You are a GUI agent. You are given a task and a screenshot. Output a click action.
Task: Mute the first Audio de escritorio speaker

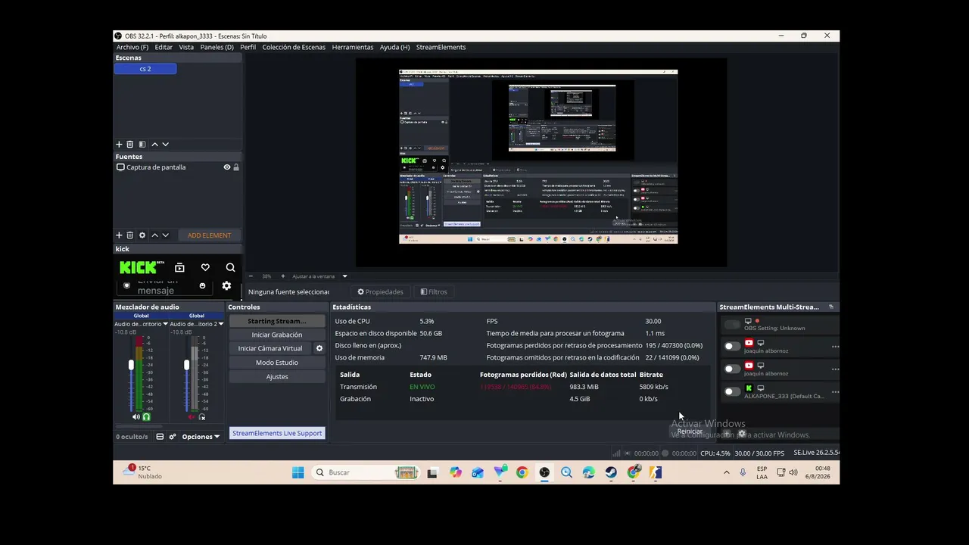click(136, 417)
